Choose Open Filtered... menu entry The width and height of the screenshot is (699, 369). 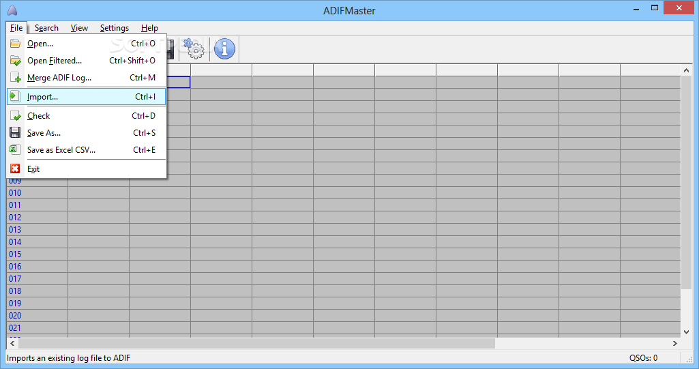tap(87, 61)
